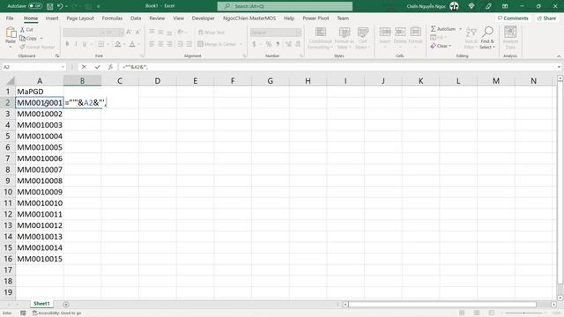Expand the formula bar
This screenshot has height=317, width=564.
[559, 67]
